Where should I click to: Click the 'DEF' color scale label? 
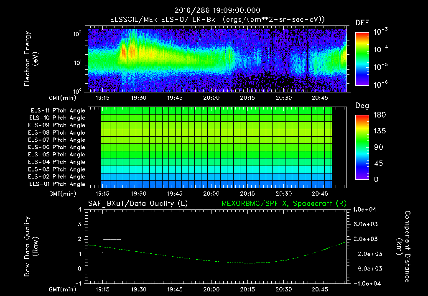point(362,23)
